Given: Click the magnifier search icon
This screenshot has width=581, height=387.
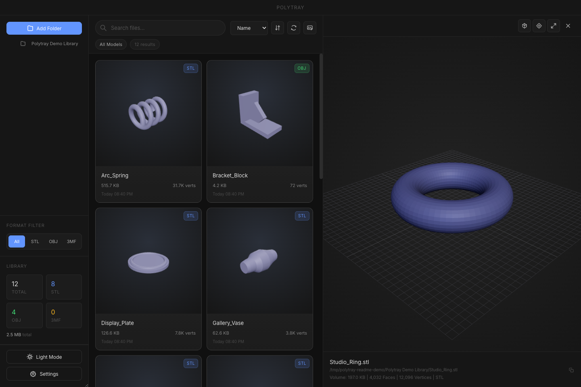Looking at the screenshot, I should tap(103, 28).
